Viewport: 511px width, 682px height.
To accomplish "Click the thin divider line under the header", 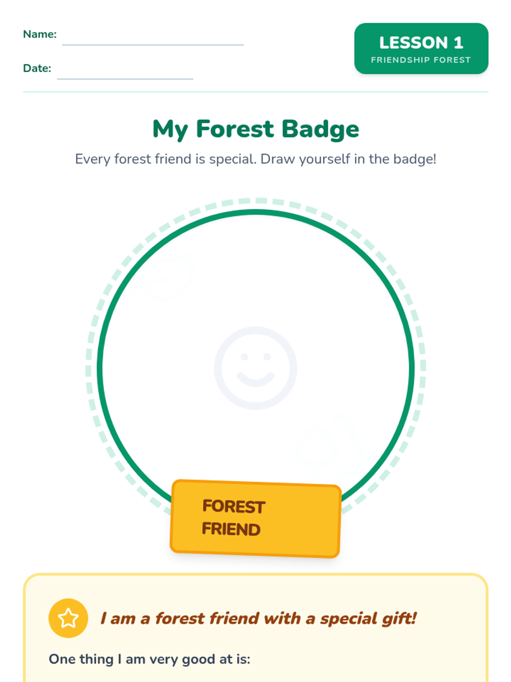I will 255,92.
